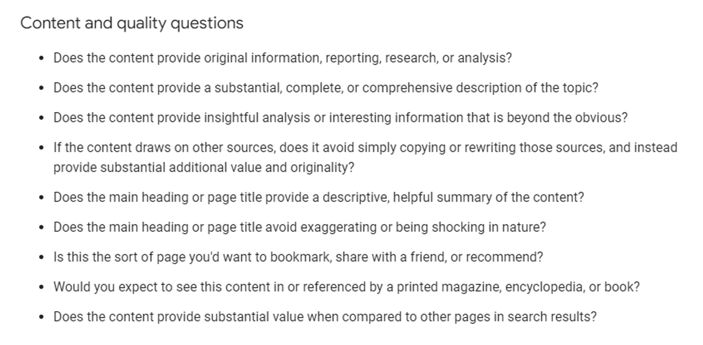Click the bookmark, share with a friend question
Image resolution: width=703 pixels, height=345 pixels.
pos(298,257)
